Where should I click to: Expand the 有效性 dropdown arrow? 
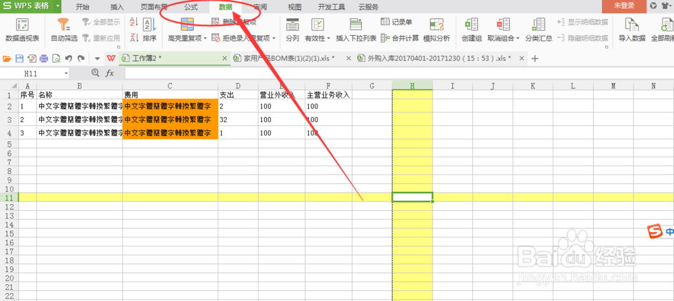pyautogui.click(x=328, y=38)
